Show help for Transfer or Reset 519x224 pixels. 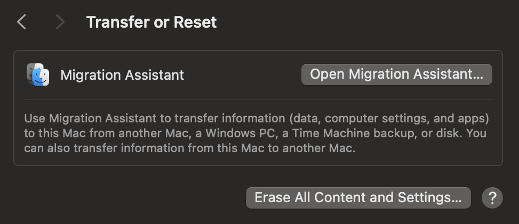[492, 198]
